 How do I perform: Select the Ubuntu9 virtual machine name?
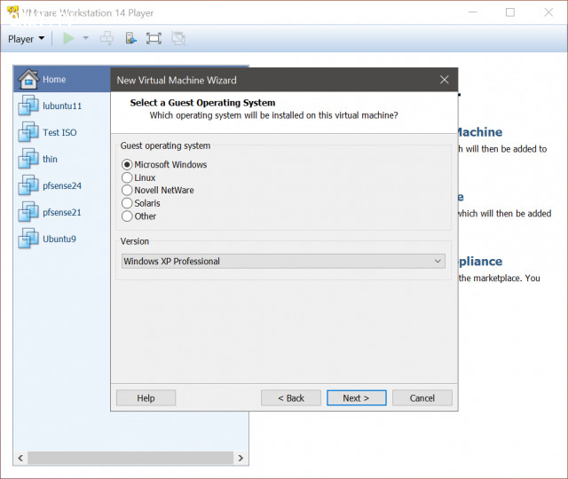point(59,239)
